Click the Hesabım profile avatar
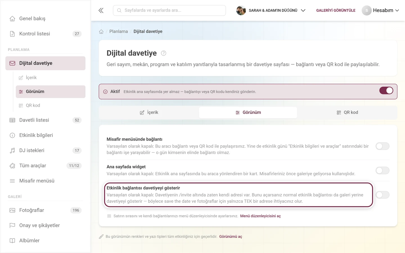Image resolution: width=405 pixels, height=253 pixels. 366,10
